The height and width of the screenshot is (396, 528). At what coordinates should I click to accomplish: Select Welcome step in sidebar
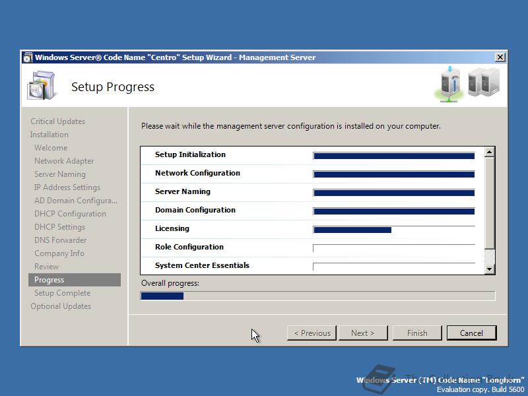[51, 147]
